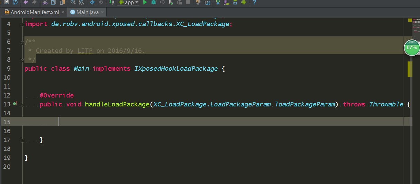
Task: Collapse the import block at line 4
Action: tap(22, 24)
